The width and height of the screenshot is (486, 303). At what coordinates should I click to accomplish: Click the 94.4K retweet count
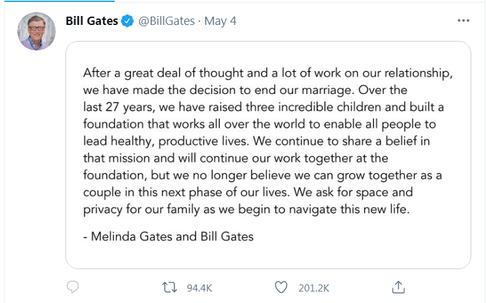(x=199, y=288)
